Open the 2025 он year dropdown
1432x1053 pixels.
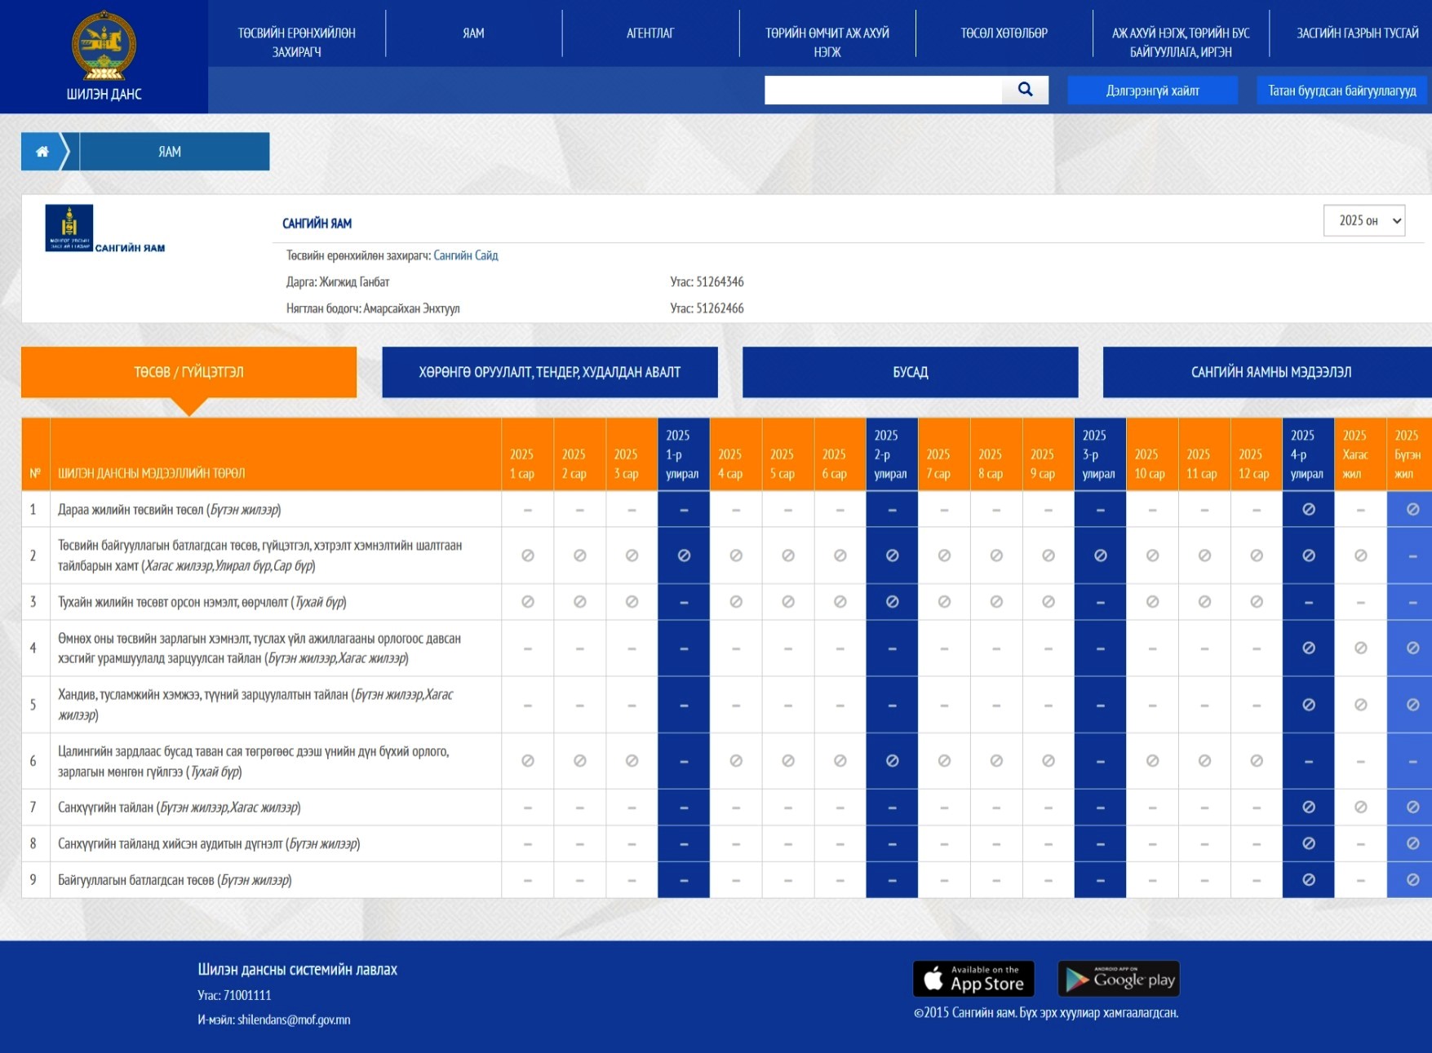tap(1363, 221)
